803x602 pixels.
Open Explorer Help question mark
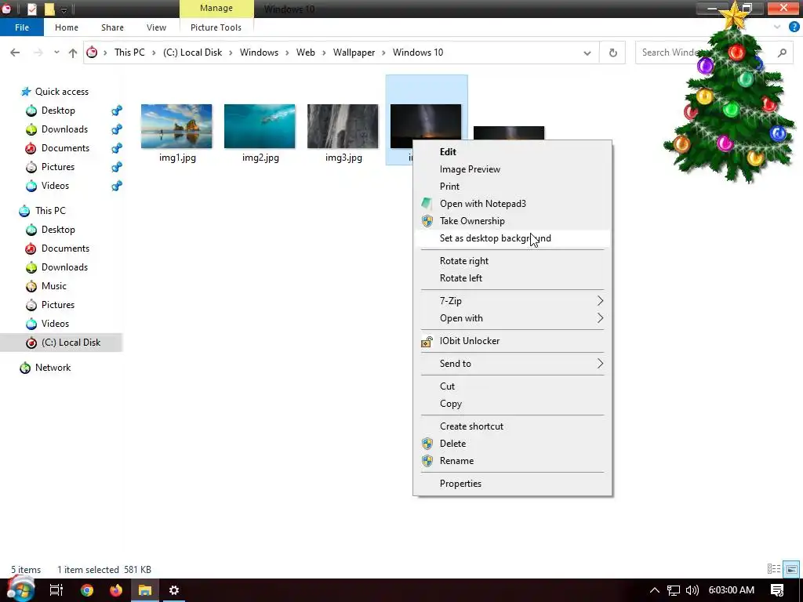coord(794,27)
